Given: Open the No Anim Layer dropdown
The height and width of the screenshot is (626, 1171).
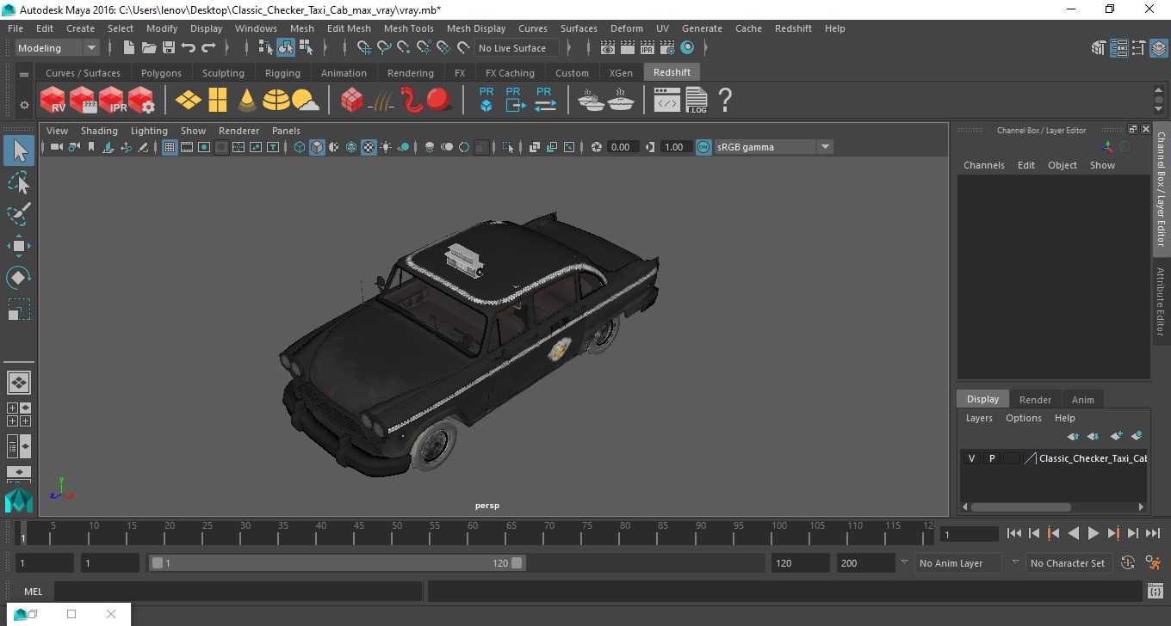Looking at the screenshot, I should tap(958, 563).
